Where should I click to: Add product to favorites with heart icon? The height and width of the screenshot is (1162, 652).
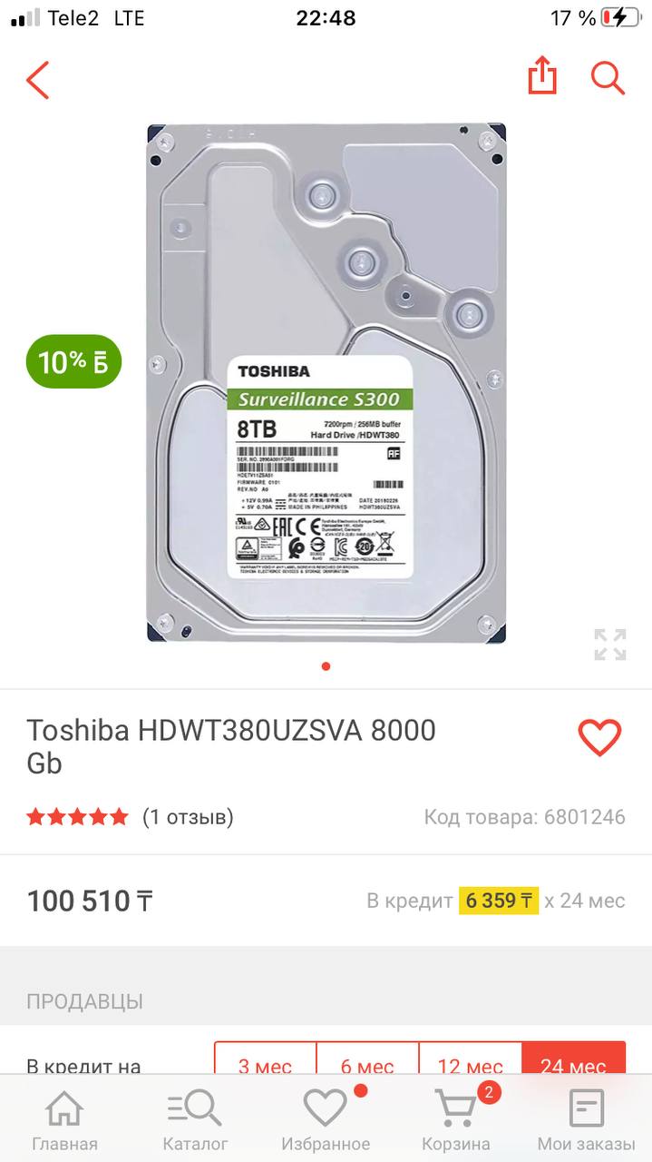coord(599,737)
